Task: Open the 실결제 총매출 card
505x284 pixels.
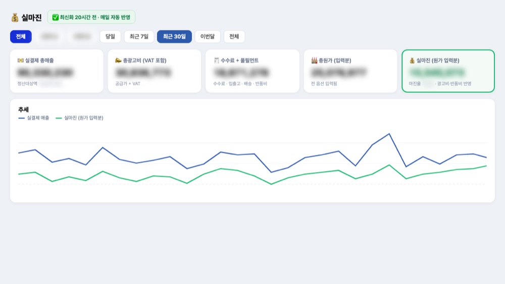Action: 57,71
